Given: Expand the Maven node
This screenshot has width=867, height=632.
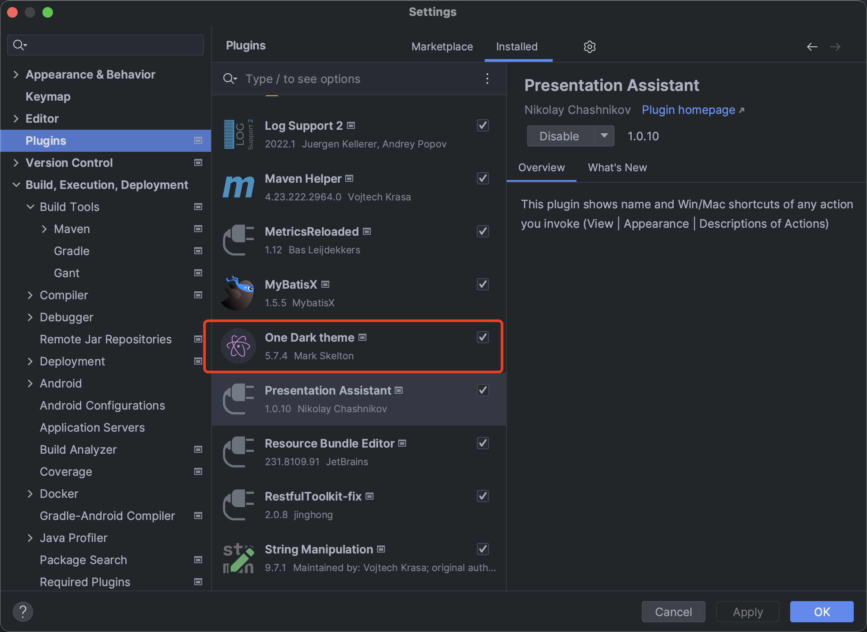Looking at the screenshot, I should (44, 229).
